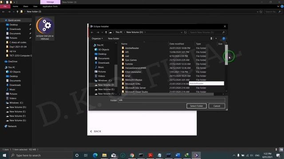Launch Microsoft Edge from the taskbar
The height and width of the screenshot is (159, 284).
point(95,155)
